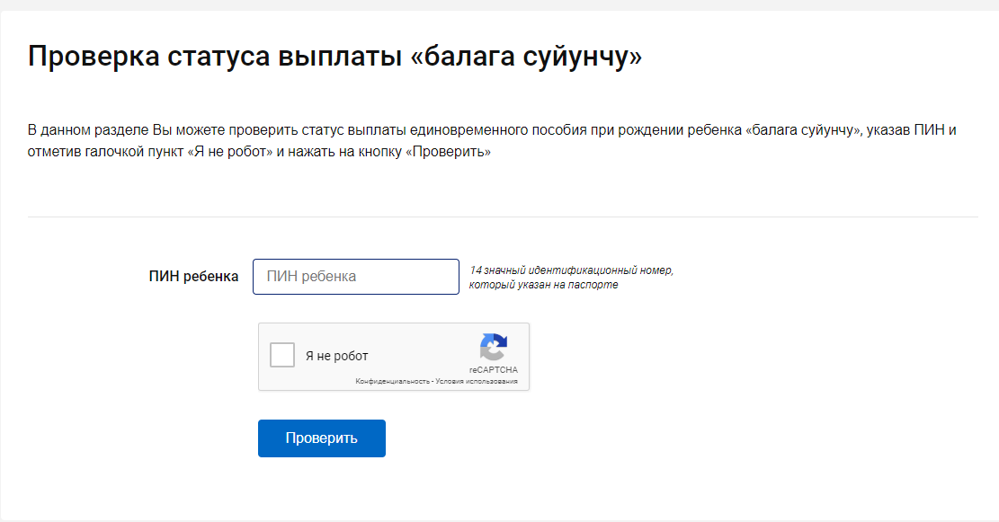Click the bold «ПИН ребенка» field label
This screenshot has width=999, height=522.
(x=193, y=277)
